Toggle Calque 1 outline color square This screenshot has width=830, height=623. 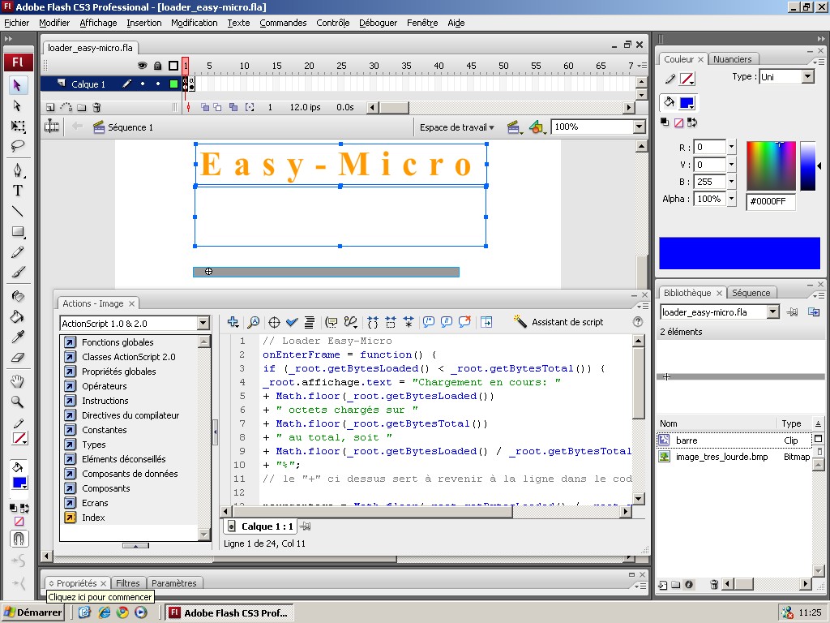pyautogui.click(x=173, y=84)
